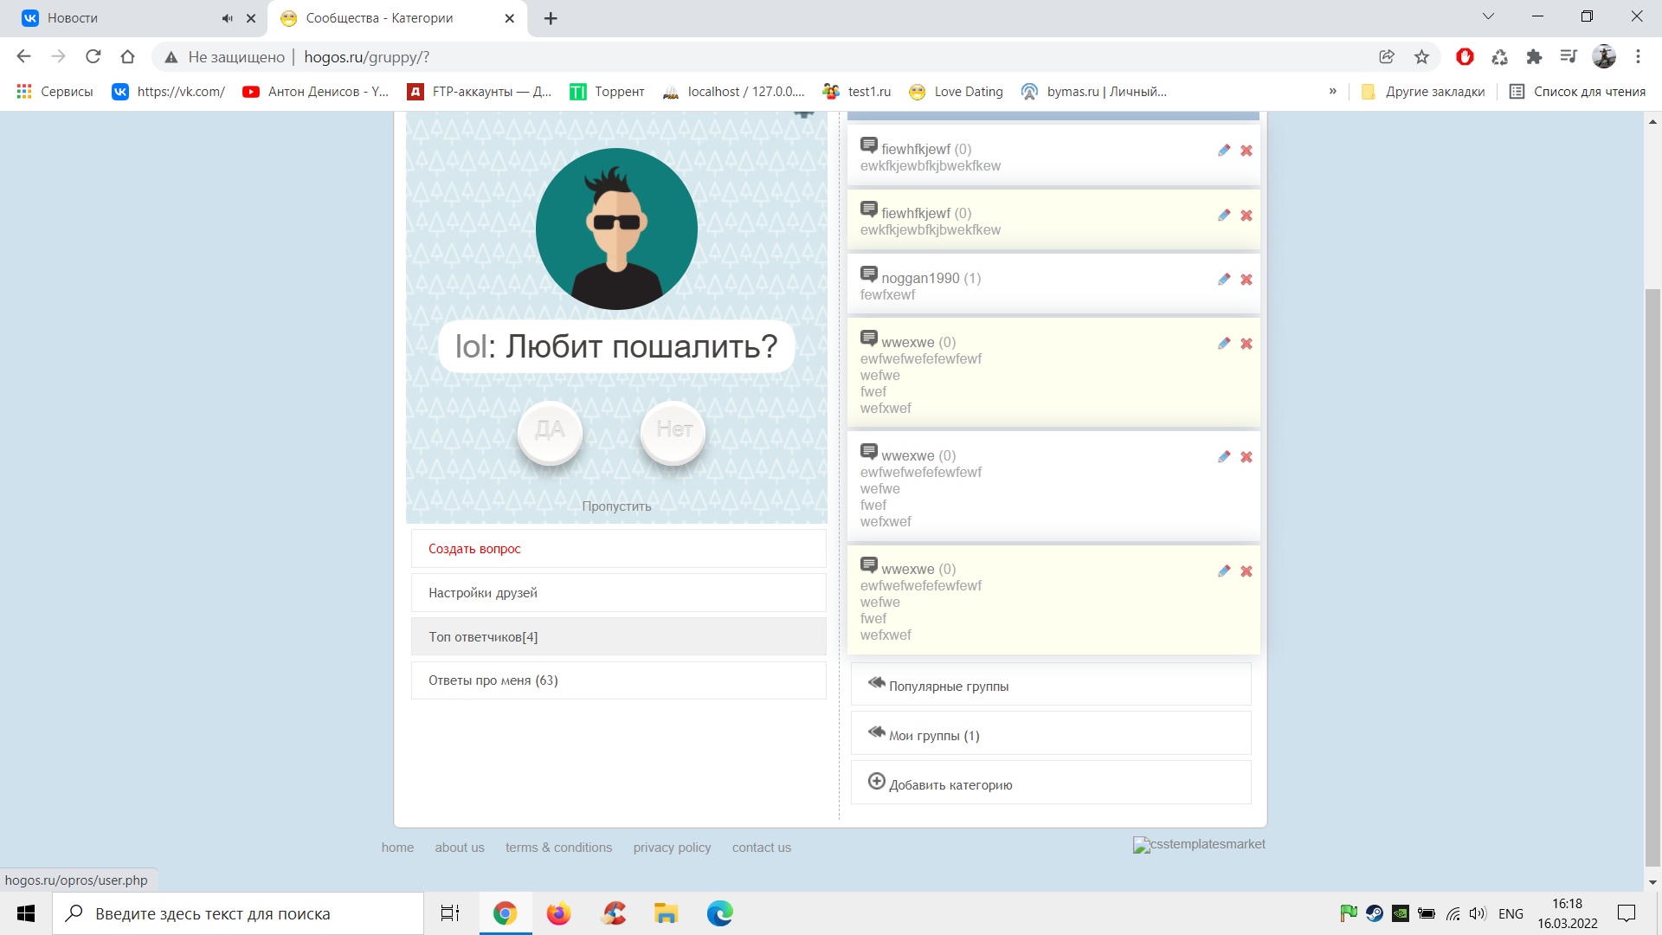This screenshot has width=1662, height=935.
Task: Expand Популярные группы section
Action: coord(949,686)
